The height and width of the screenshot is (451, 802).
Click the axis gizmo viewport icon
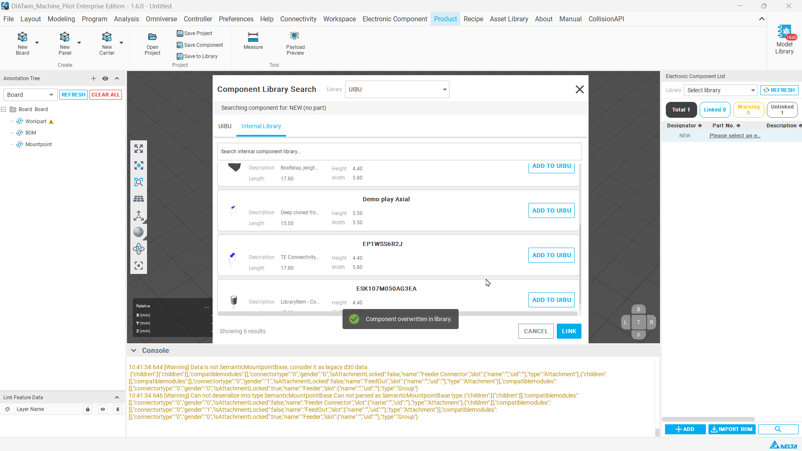pyautogui.click(x=139, y=215)
